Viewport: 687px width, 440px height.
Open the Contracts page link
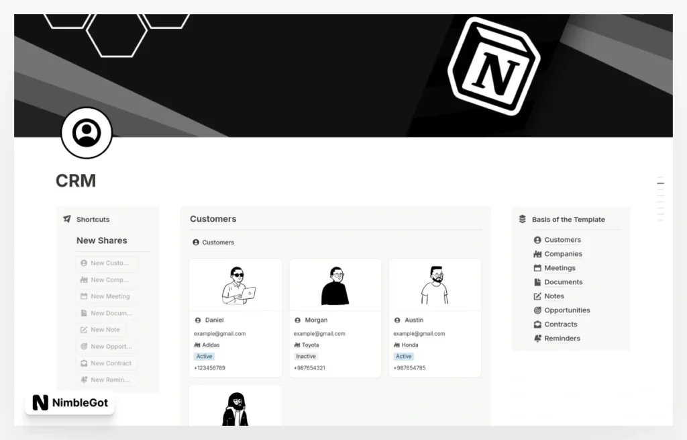[561, 324]
